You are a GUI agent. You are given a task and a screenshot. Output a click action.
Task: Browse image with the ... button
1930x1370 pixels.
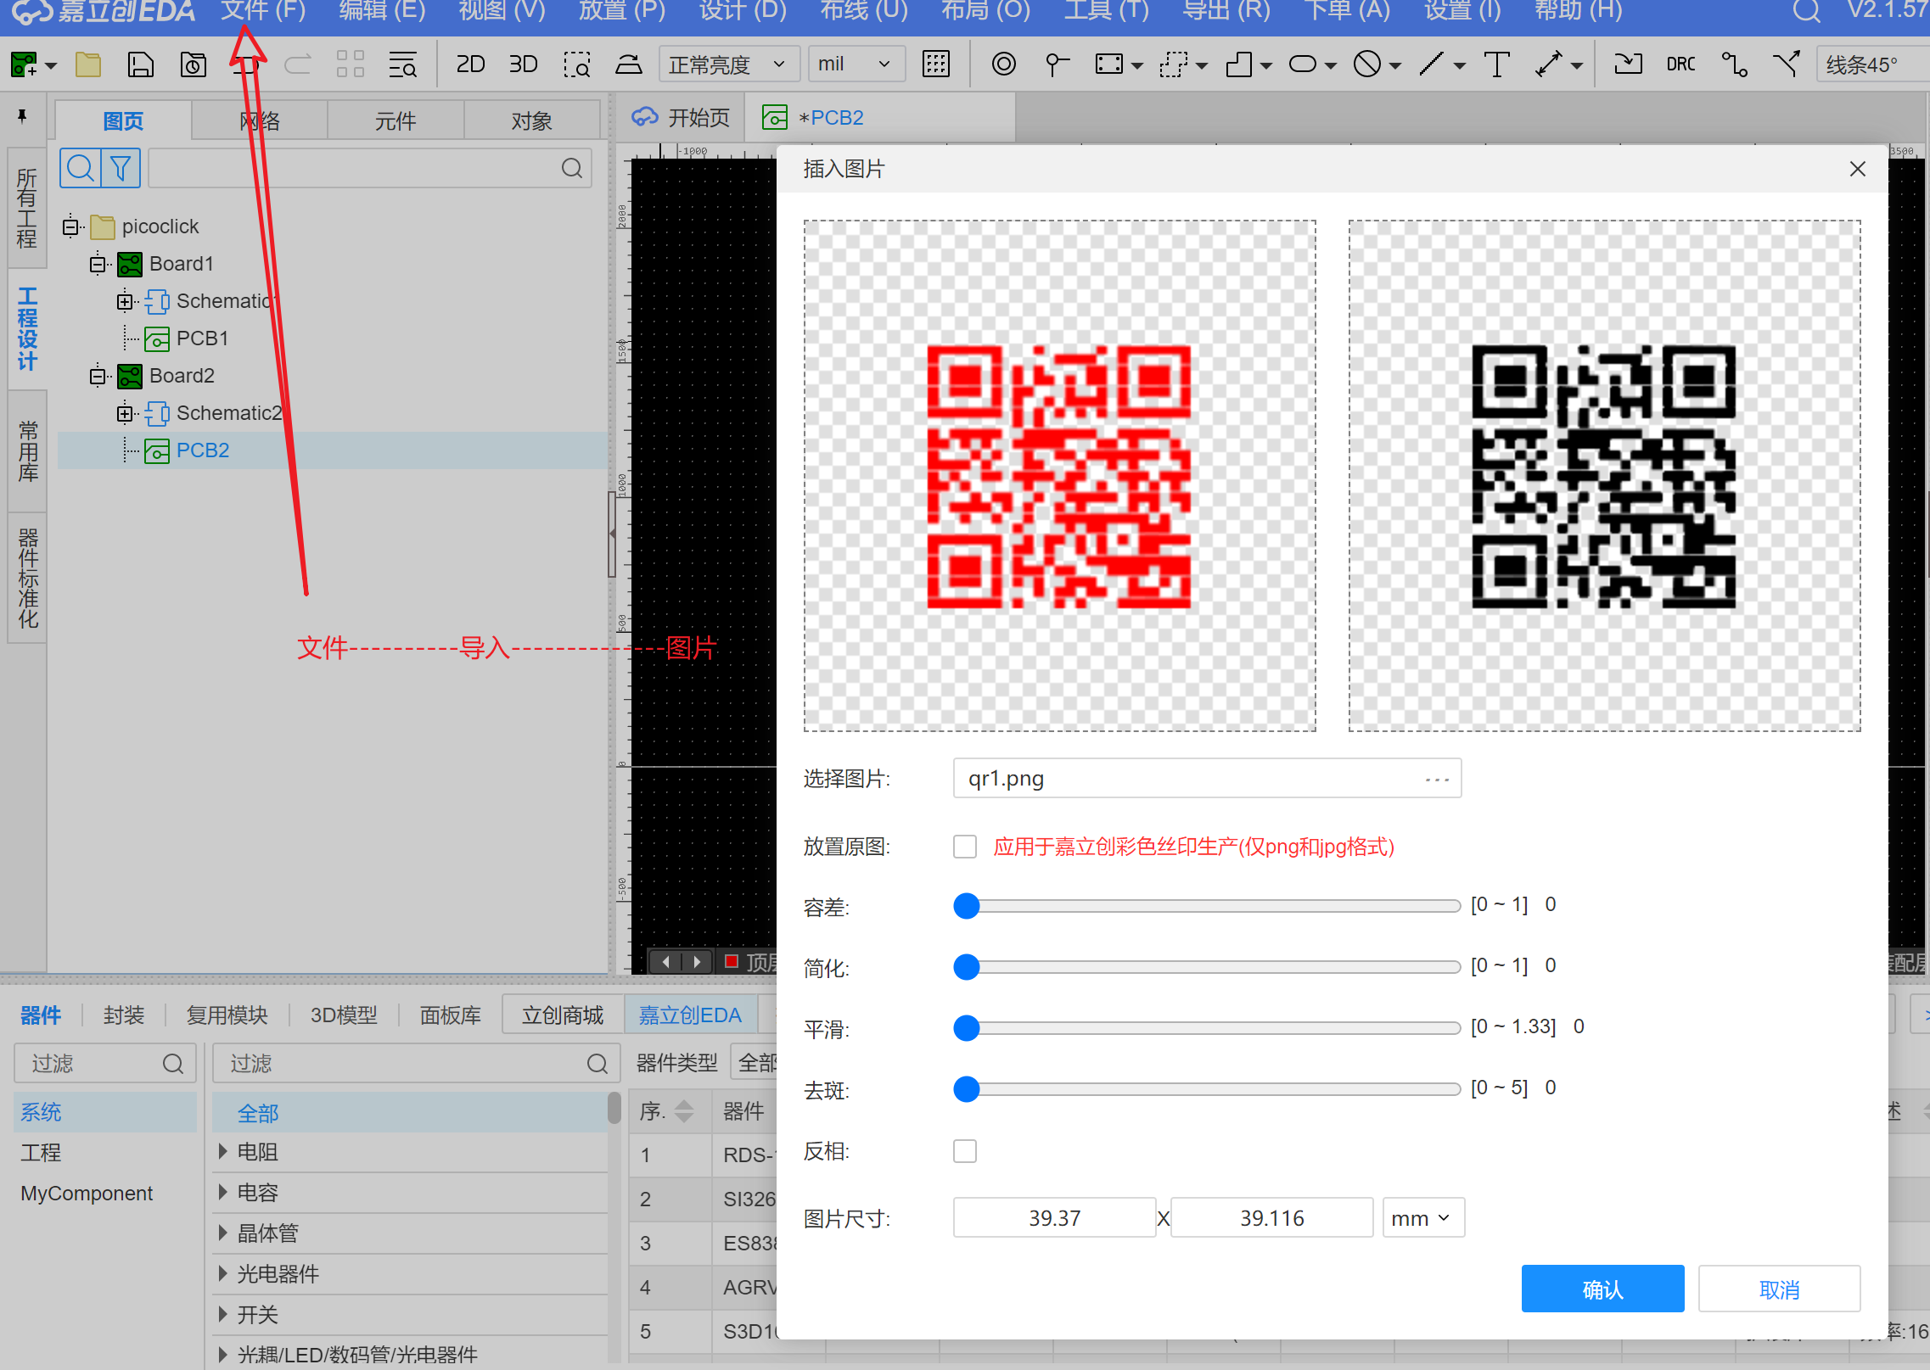(1437, 779)
